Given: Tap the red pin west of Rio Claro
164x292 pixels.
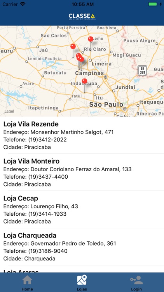Looking at the screenshot, I should pos(73,46).
